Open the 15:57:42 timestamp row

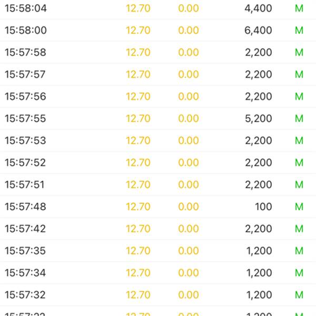[158, 229]
